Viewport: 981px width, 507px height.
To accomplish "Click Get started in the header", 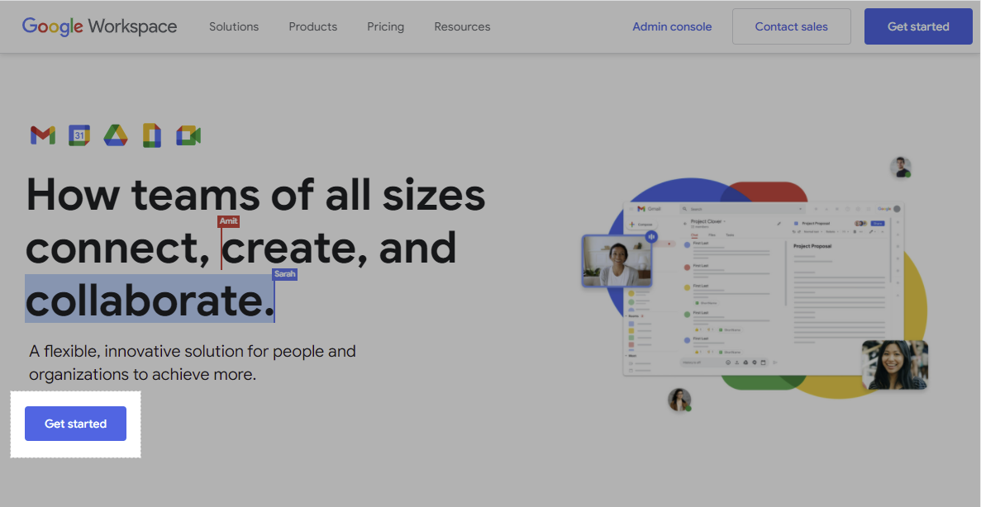I will coord(918,26).
